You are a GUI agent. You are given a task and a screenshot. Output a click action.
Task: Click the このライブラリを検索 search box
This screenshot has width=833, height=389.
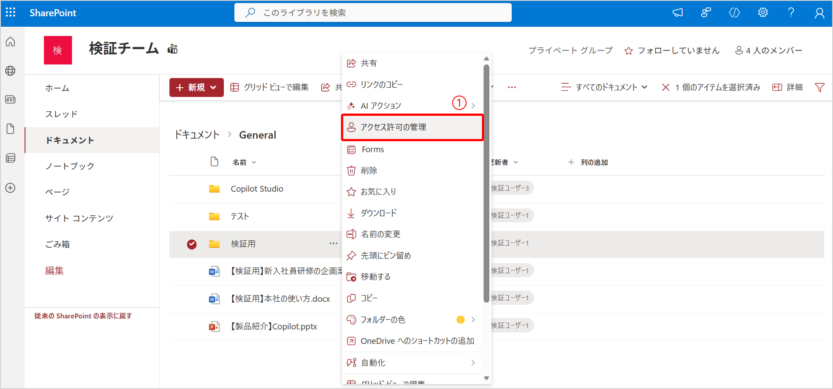pos(373,13)
